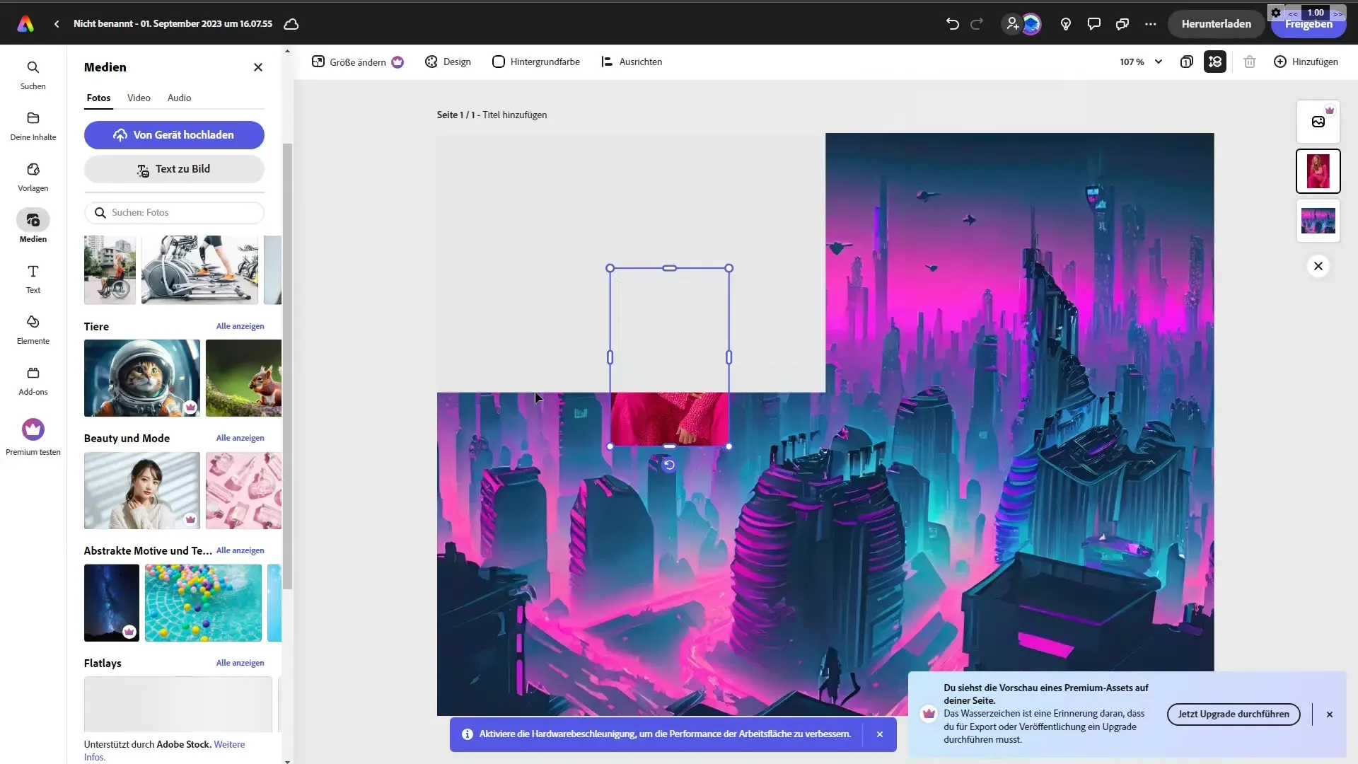The image size is (1358, 764).
Task: Expand the more options ellipsis menu
Action: 1151,24
